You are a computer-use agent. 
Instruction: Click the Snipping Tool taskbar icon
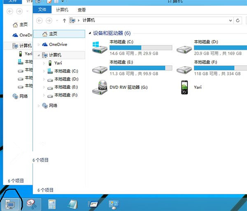coord(30,203)
